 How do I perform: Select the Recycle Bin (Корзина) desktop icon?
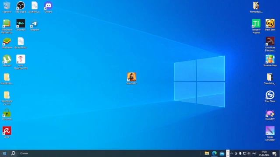coord(7,6)
